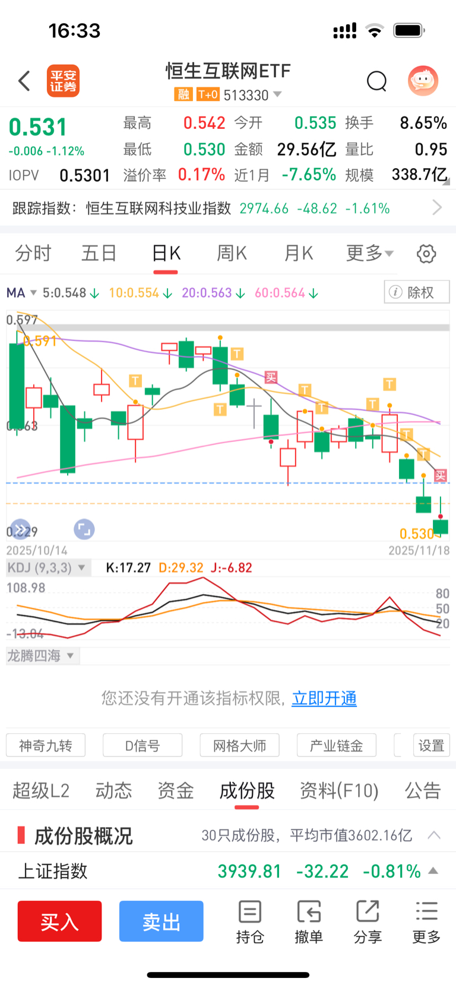The width and height of the screenshot is (456, 988).
Task: Switch to 超级L2 tab
Action: [x=41, y=791]
